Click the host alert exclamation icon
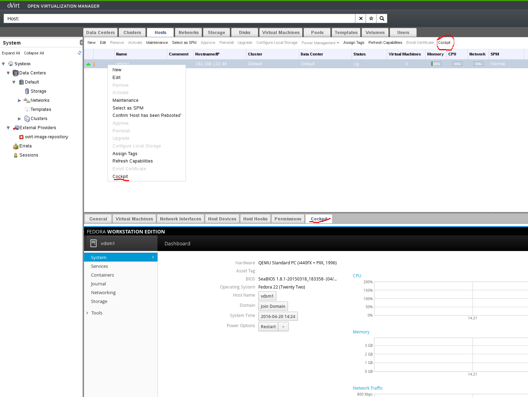Screen dimensions: 528x397 point(94,64)
